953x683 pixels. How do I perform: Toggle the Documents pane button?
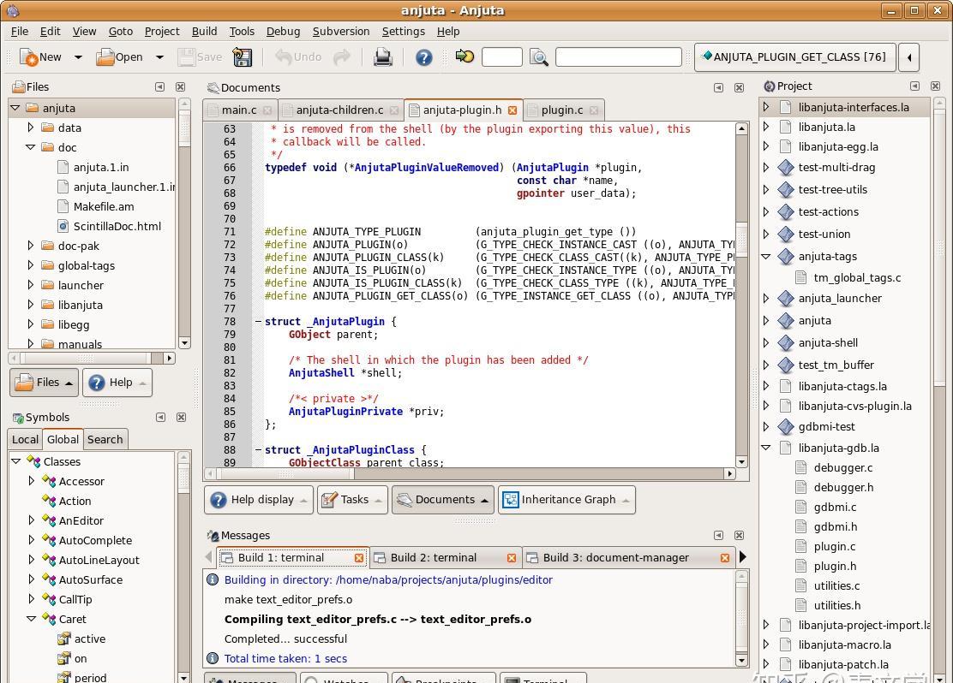click(442, 500)
